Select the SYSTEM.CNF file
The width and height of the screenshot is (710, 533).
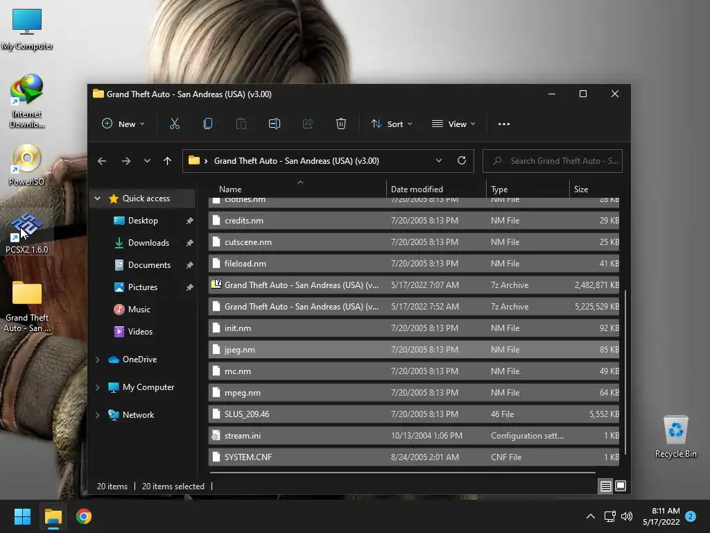coord(413,457)
